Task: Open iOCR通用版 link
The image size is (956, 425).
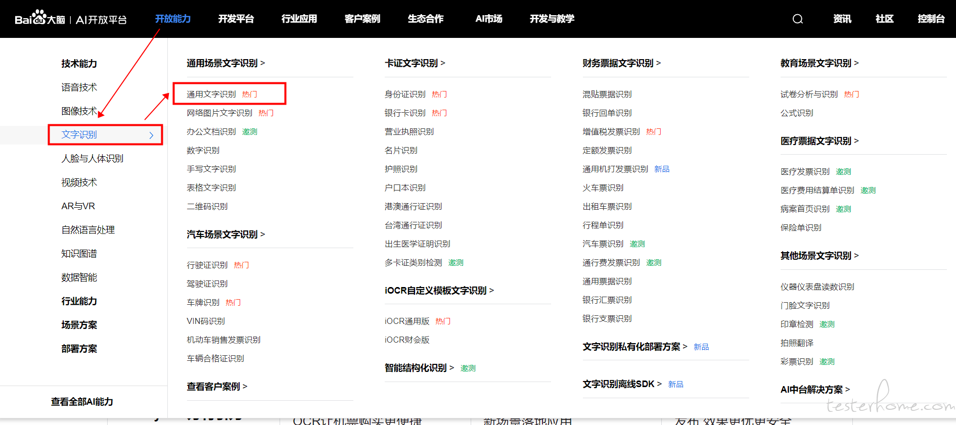Action: [x=407, y=321]
